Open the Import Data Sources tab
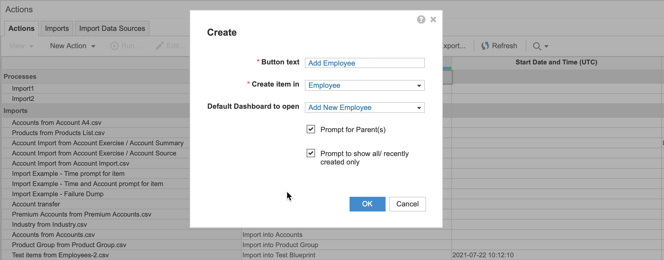Screen dimensions: 664x260 point(112,28)
